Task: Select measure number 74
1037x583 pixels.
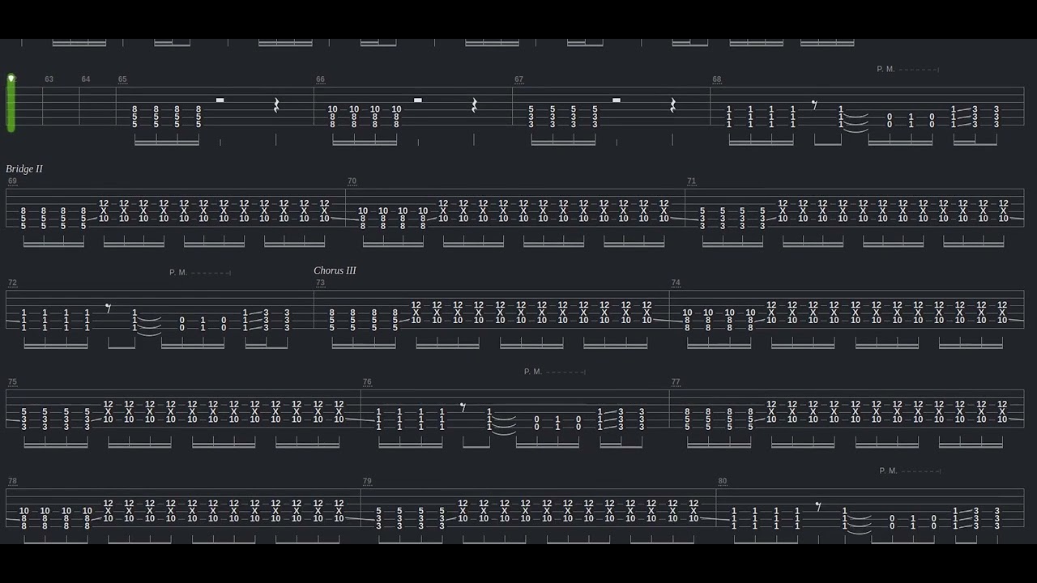Action: (x=676, y=283)
